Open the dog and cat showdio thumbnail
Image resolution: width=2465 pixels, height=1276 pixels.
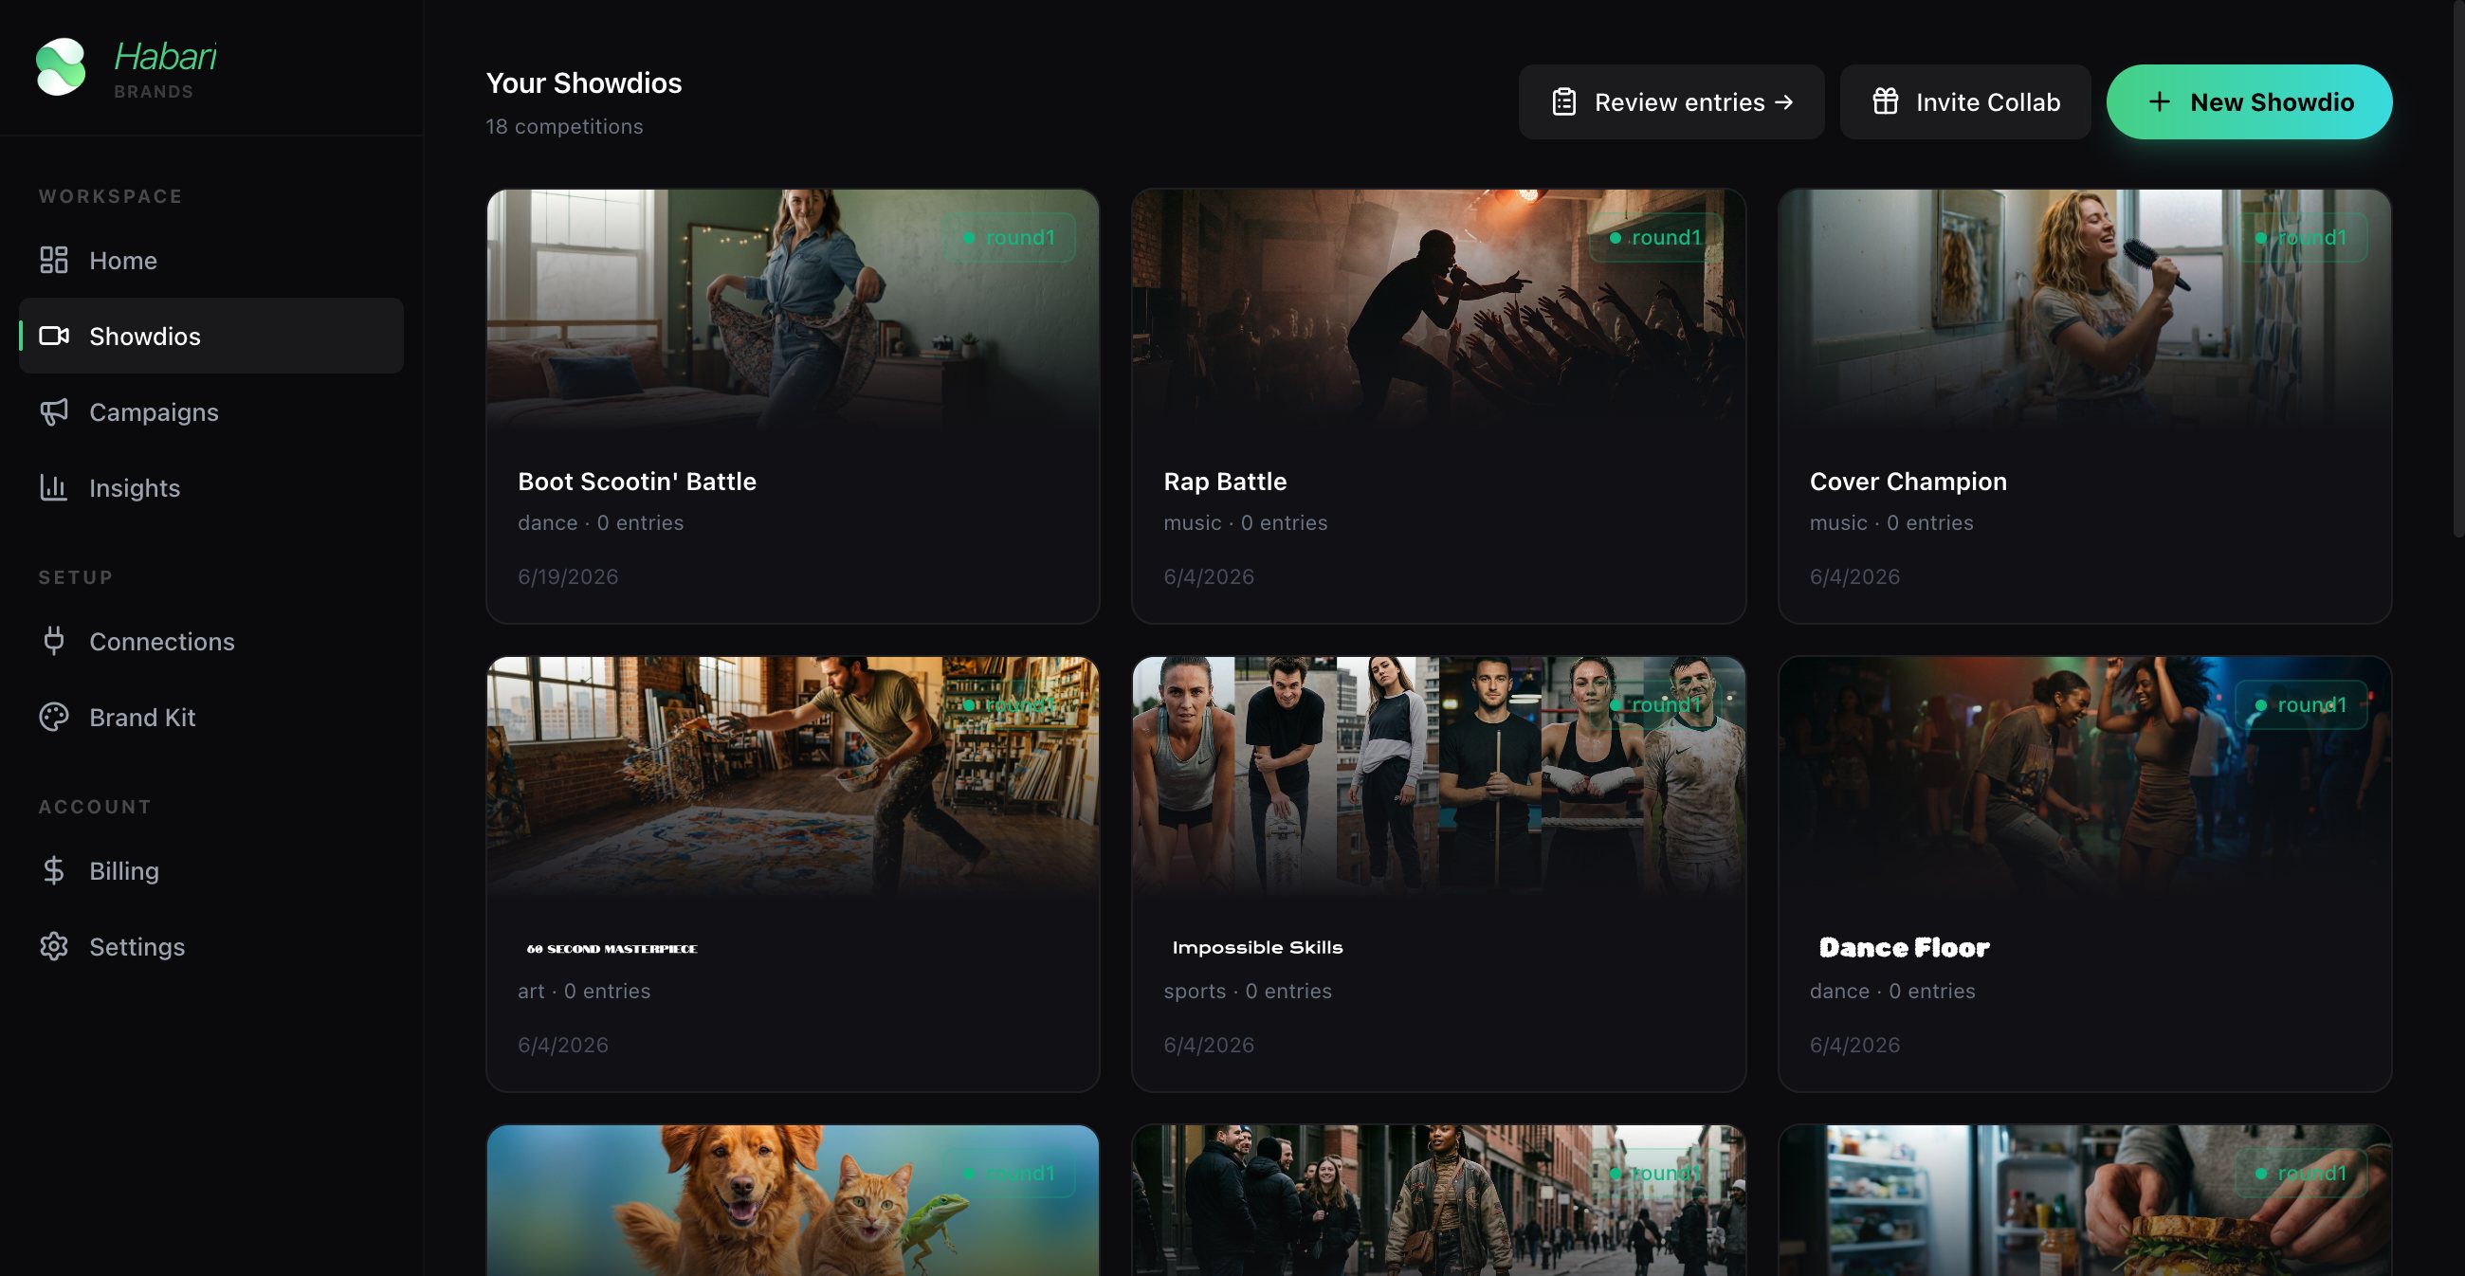point(793,1199)
